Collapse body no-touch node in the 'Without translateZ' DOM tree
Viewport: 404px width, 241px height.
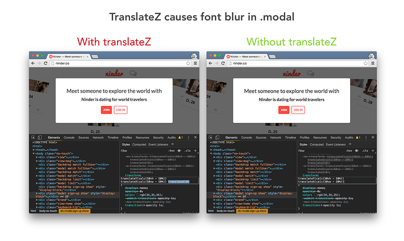(x=210, y=153)
